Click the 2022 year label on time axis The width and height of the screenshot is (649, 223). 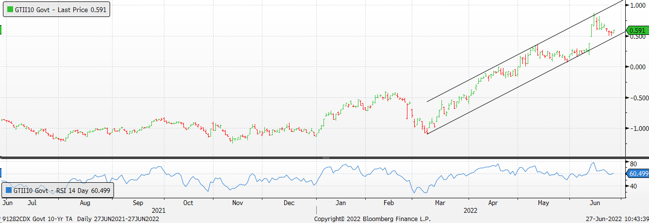(x=470, y=210)
